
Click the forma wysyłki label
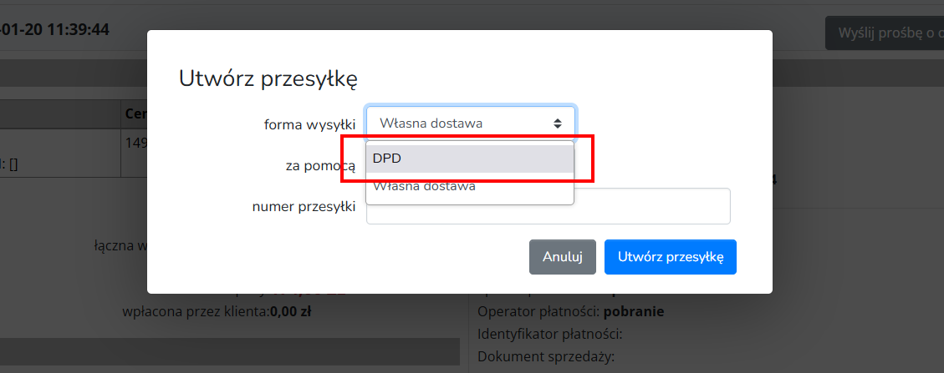click(309, 124)
